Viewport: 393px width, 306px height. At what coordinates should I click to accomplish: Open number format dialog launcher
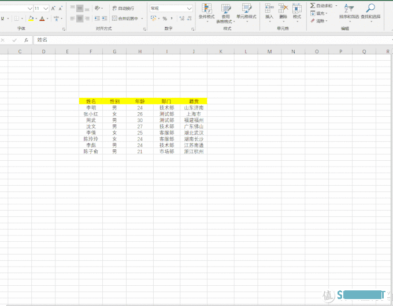pyautogui.click(x=192, y=30)
